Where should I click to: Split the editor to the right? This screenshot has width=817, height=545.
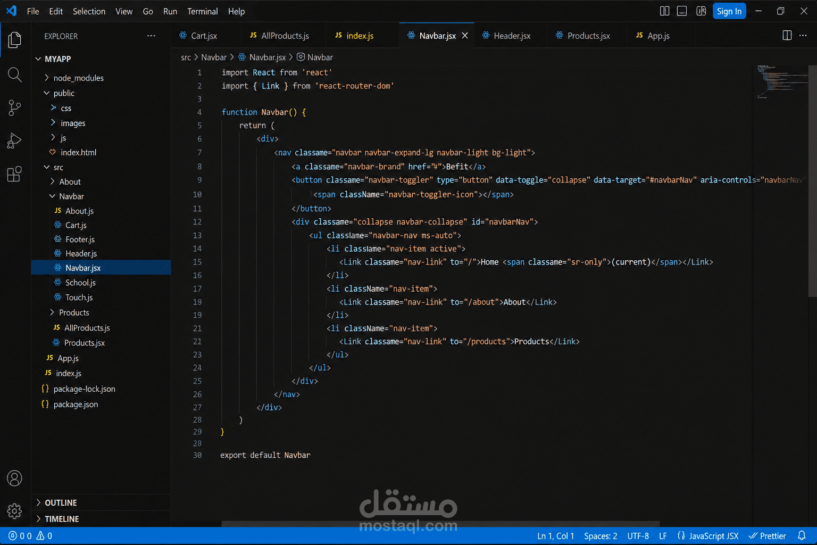(x=787, y=36)
